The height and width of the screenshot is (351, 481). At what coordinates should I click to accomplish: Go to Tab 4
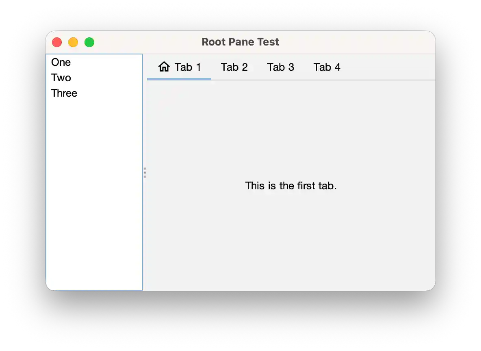[327, 67]
